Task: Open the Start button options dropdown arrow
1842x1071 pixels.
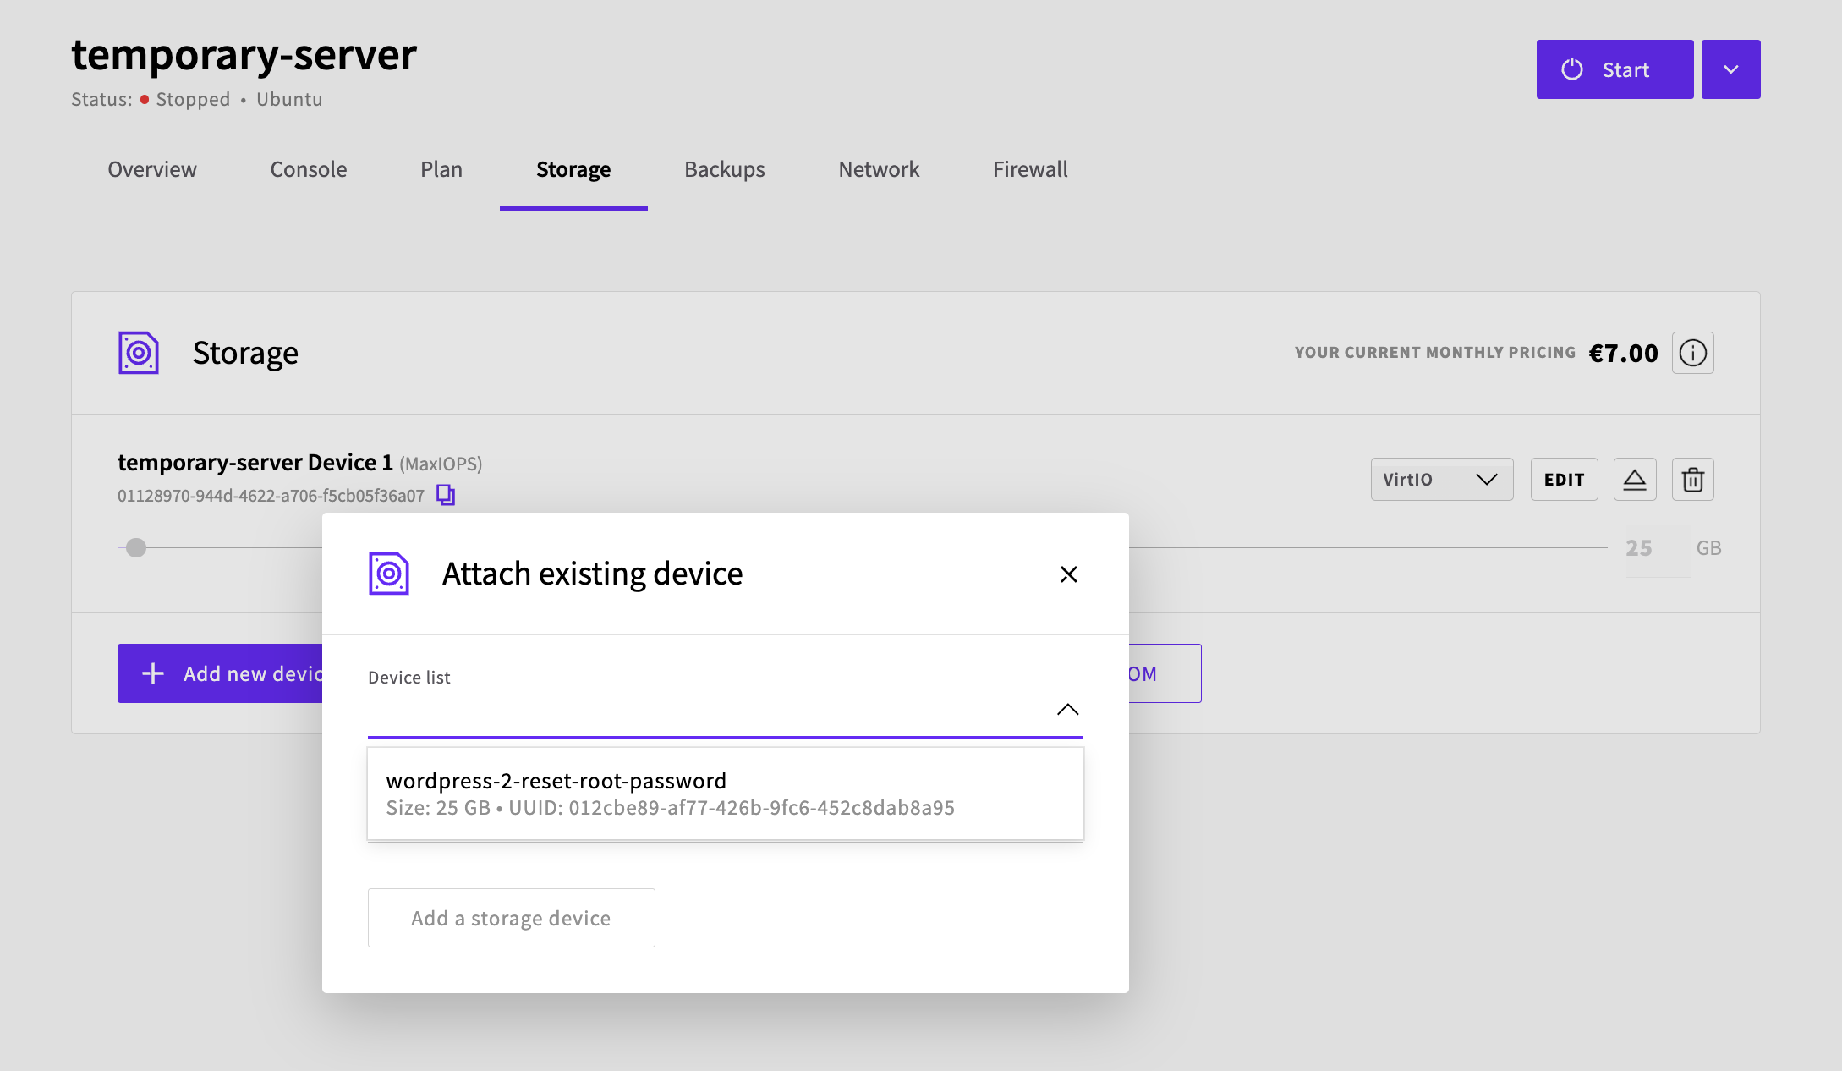Action: click(1731, 69)
